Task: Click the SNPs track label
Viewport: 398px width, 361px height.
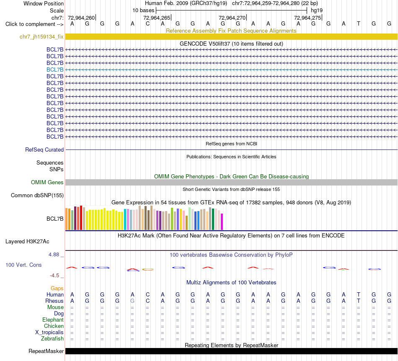Action: coord(57,169)
